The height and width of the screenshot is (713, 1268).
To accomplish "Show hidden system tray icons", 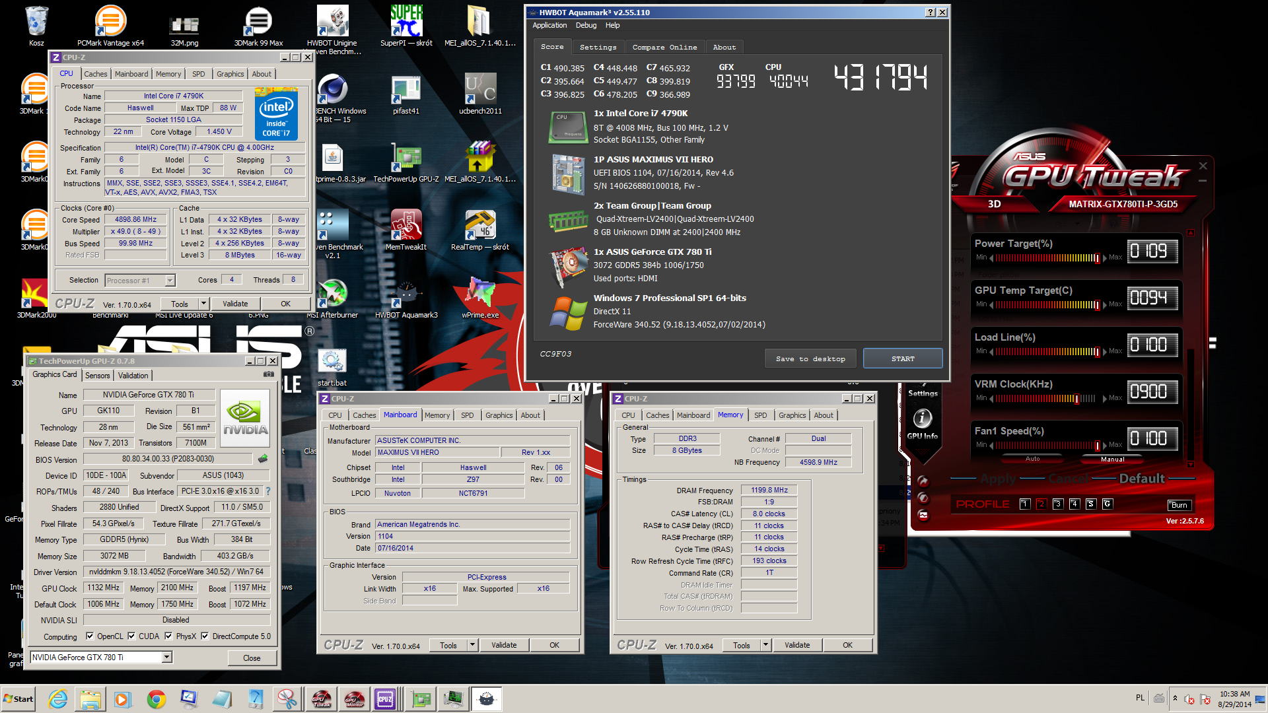I will click(1175, 698).
